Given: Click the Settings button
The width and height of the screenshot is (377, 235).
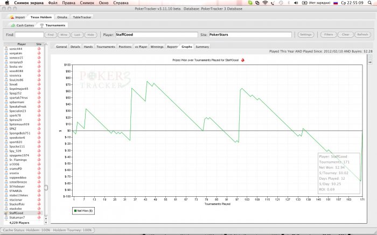Looking at the screenshot, I should [x=306, y=34].
